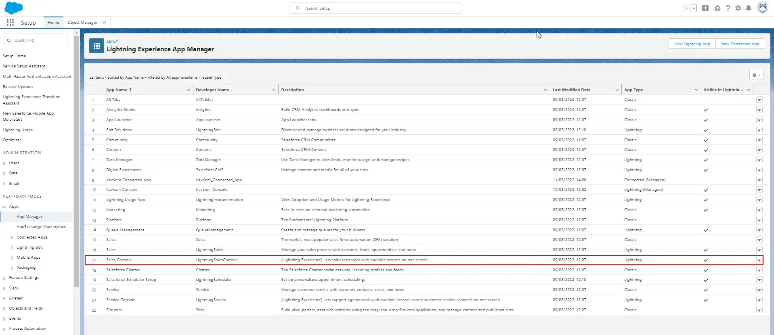Open the list view settings gear
This screenshot has height=335, width=774.
tap(756, 75)
